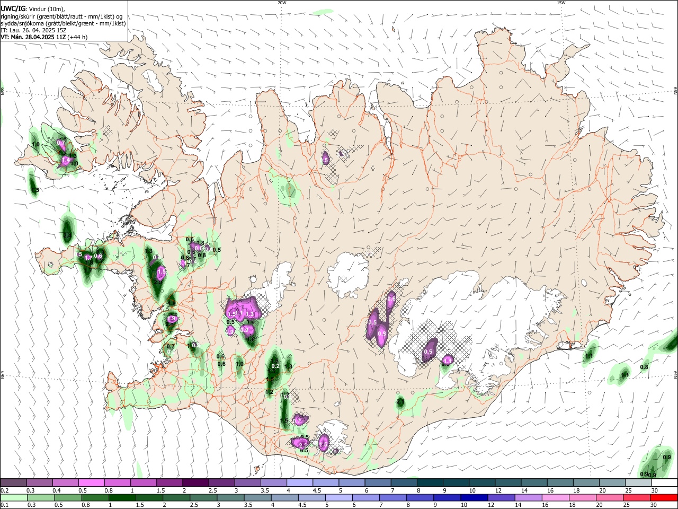Viewport: 678px width, 509px height.
Task: Click the "UWC/IG: Vindur (10m)," title text
Action: 33,9
